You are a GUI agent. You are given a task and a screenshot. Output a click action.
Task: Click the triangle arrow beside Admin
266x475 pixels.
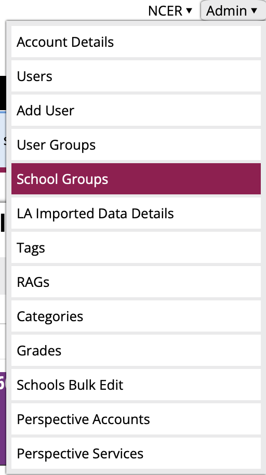254,10
